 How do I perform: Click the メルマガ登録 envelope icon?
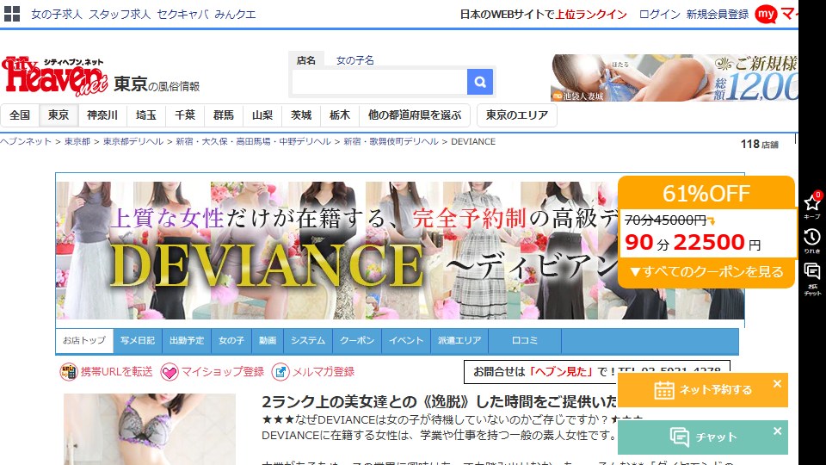tap(280, 372)
